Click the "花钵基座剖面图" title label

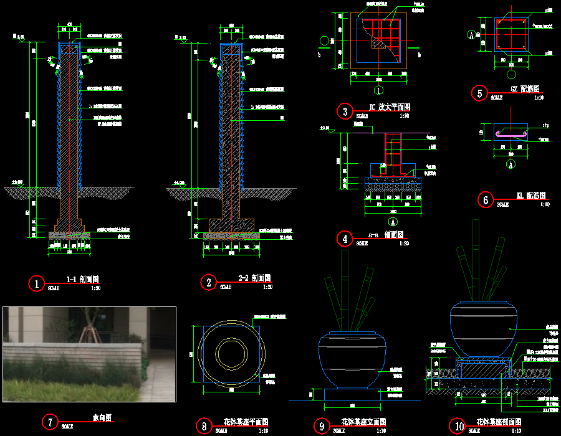[499, 422]
